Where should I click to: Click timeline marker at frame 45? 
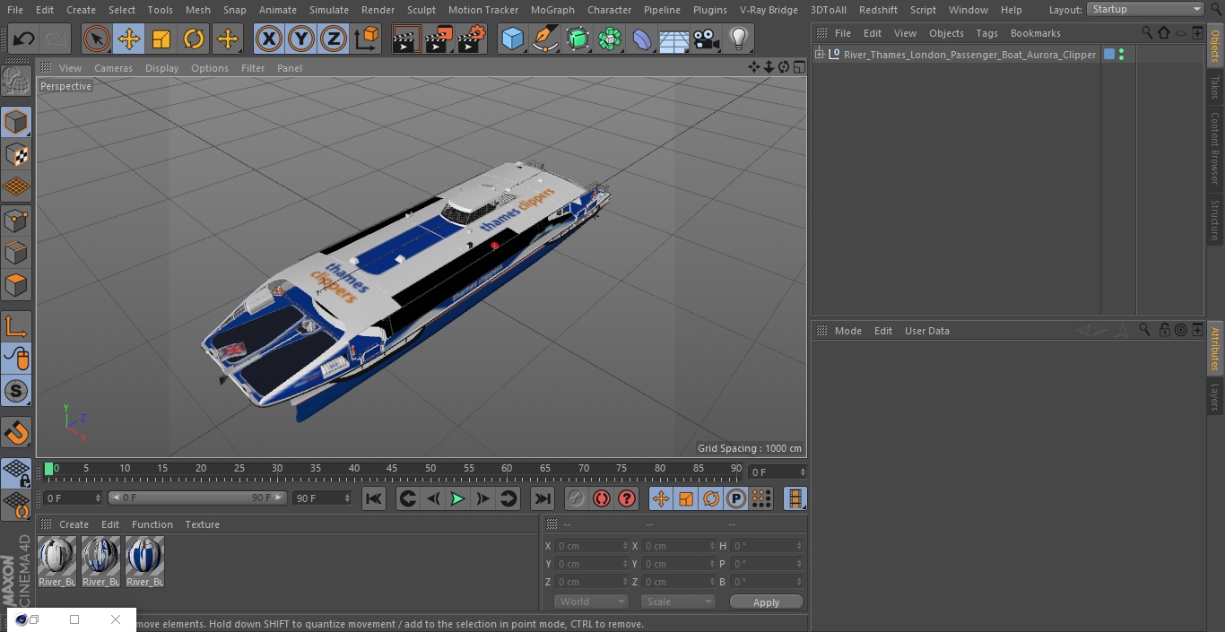(392, 469)
